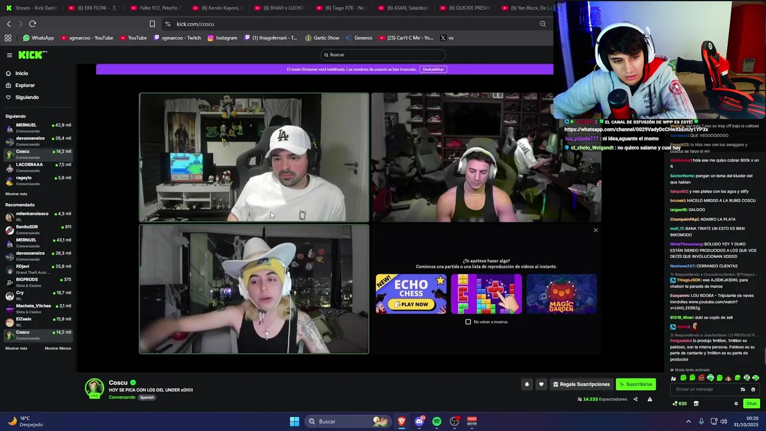Open the sgmarcoo - Twitch bookmark

(177, 38)
